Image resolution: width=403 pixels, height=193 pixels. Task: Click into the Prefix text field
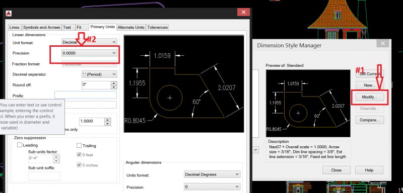pos(86,95)
